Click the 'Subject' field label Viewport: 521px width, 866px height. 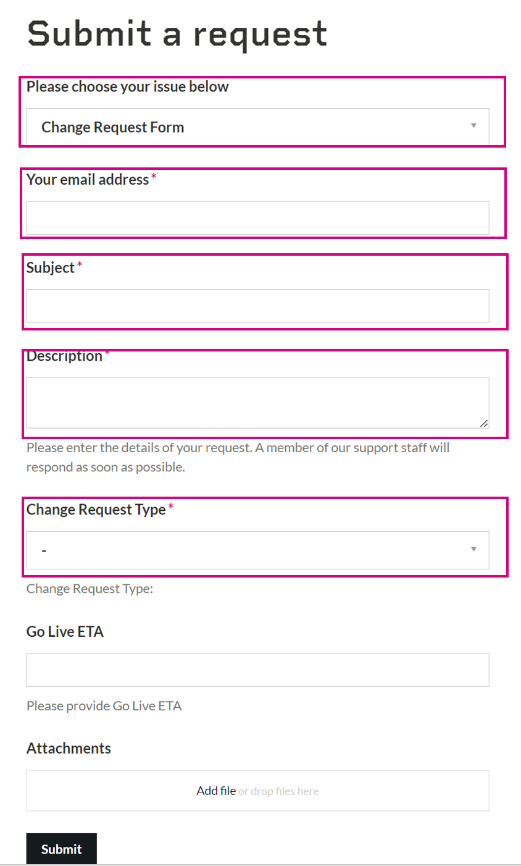tap(51, 267)
